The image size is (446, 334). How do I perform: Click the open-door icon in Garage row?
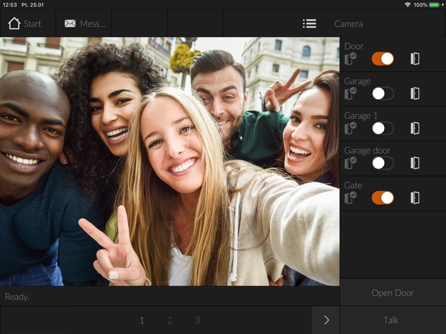(x=415, y=93)
